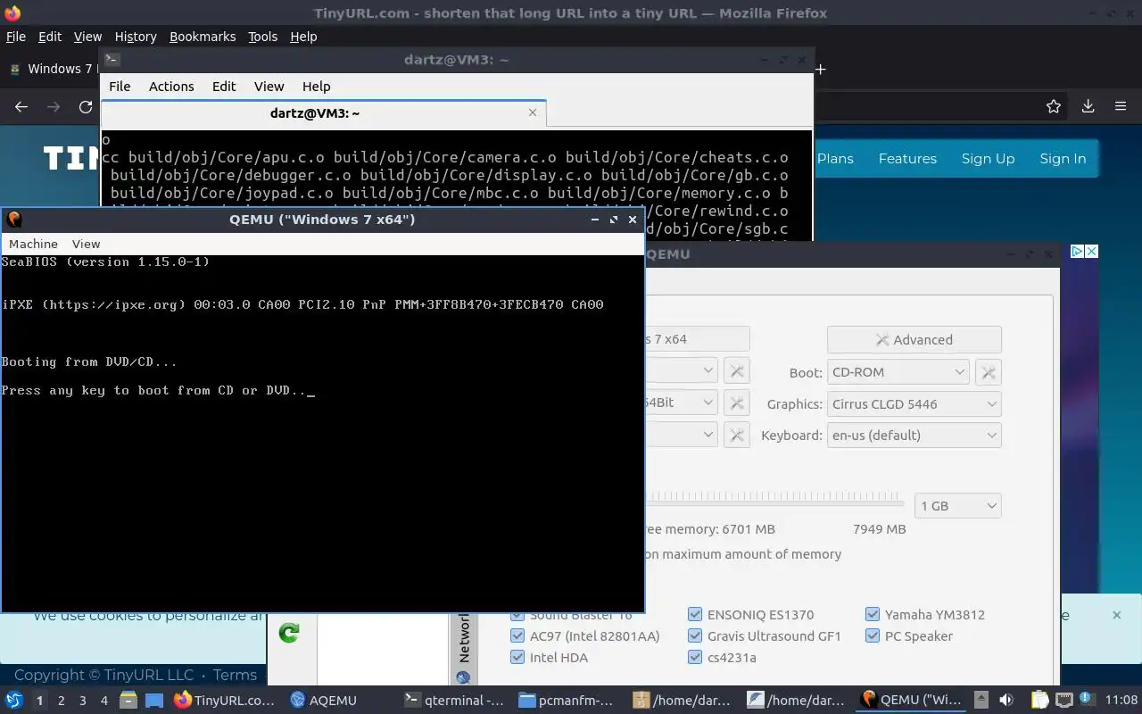Bookmark this page with the star icon
This screenshot has width=1142, height=714.
pos(1054,107)
